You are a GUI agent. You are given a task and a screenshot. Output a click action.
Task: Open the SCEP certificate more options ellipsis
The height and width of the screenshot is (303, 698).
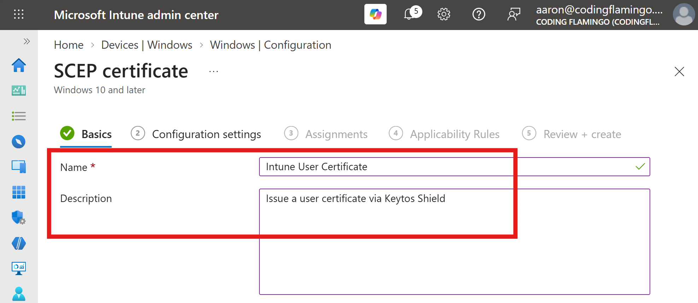point(213,72)
